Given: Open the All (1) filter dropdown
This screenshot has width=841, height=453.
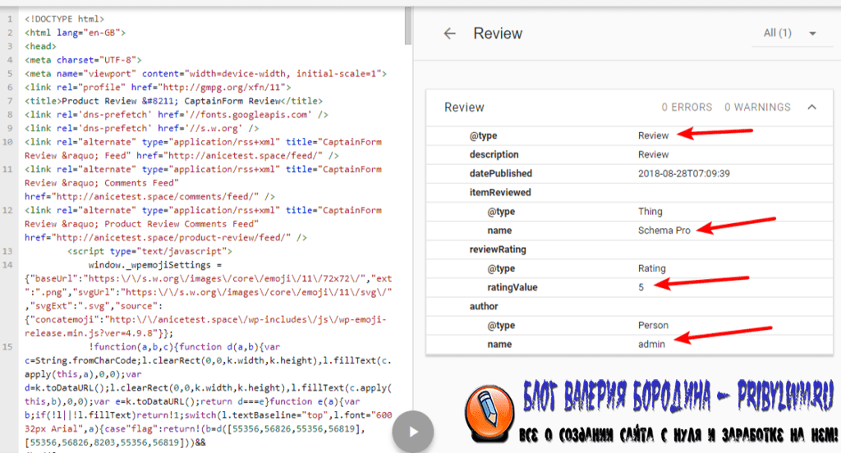Looking at the screenshot, I should pyautogui.click(x=791, y=34).
